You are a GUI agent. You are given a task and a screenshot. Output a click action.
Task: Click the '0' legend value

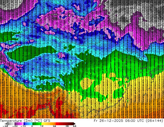32,126
